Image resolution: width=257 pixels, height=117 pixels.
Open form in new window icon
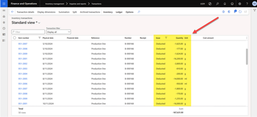point(245,12)
